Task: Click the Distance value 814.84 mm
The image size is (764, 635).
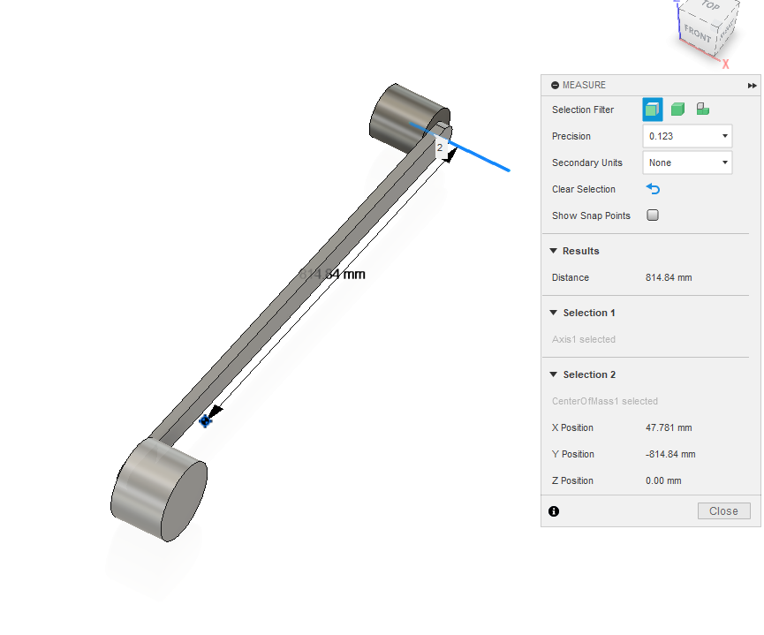Action: [x=669, y=277]
